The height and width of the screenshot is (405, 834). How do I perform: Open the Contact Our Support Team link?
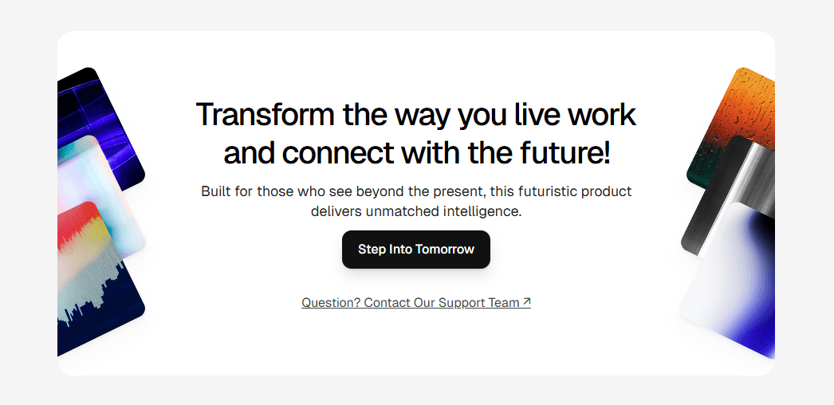click(416, 302)
